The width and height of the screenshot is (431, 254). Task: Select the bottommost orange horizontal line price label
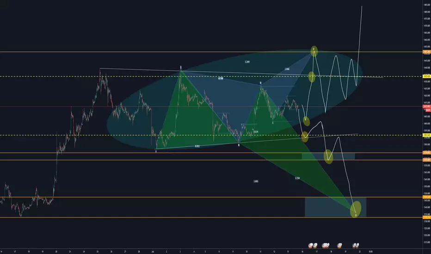click(427, 217)
